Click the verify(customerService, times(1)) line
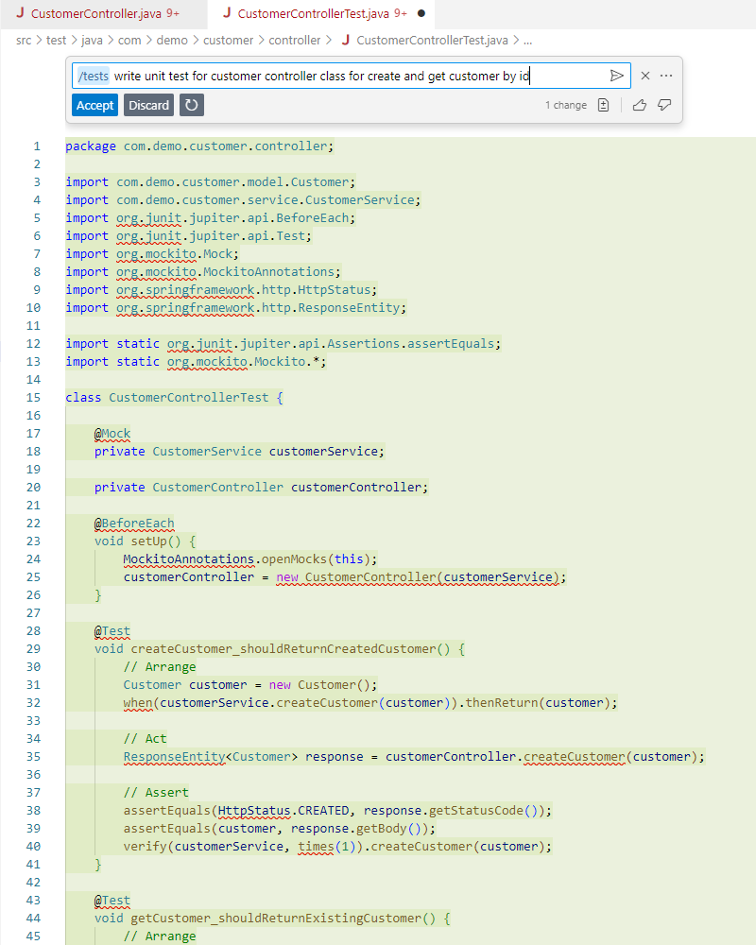Image resolution: width=756 pixels, height=945 pixels. pos(337,847)
